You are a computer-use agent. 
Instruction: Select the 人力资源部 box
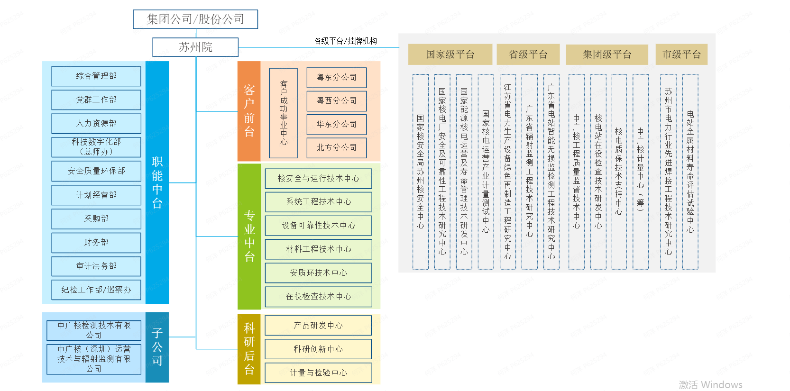96,123
